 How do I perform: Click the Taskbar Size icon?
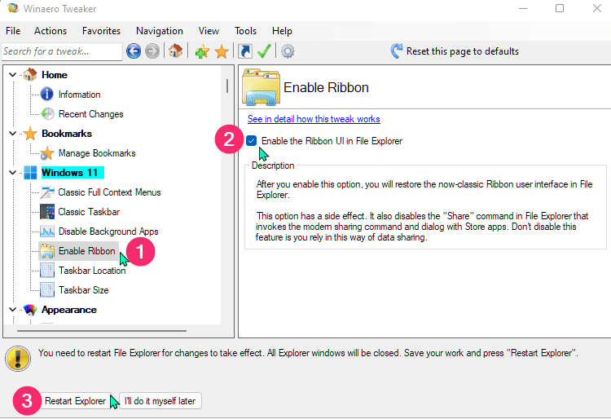click(x=47, y=290)
